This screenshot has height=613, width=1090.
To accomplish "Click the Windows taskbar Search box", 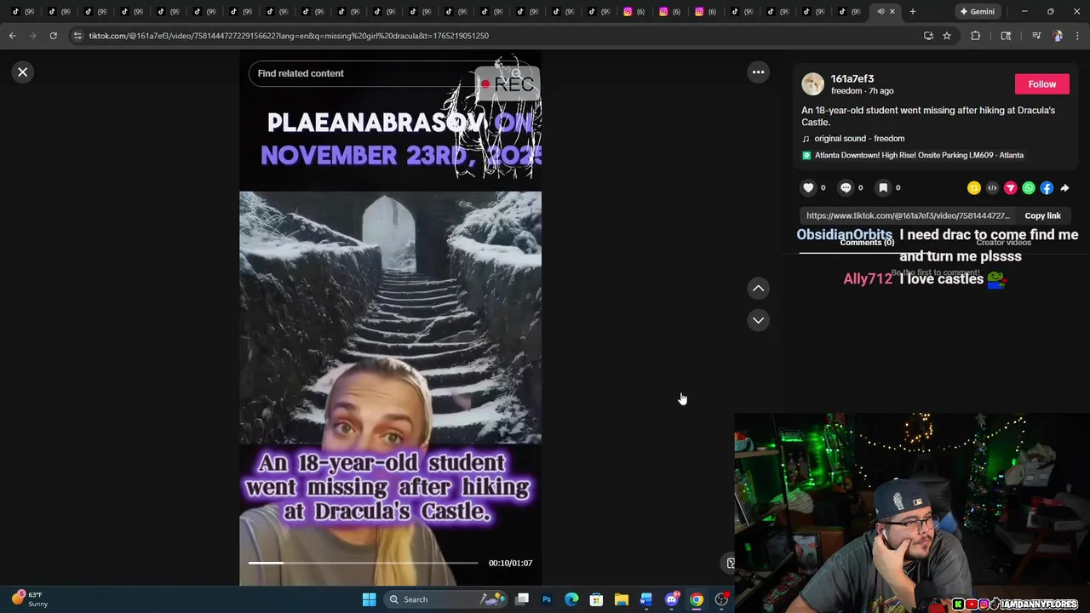I will (447, 599).
